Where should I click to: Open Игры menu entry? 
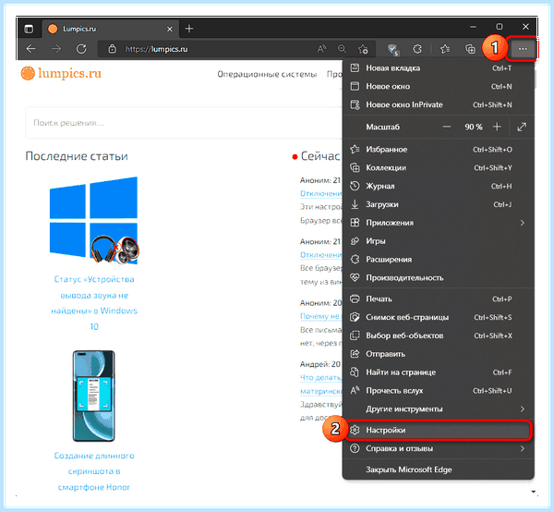[438, 241]
